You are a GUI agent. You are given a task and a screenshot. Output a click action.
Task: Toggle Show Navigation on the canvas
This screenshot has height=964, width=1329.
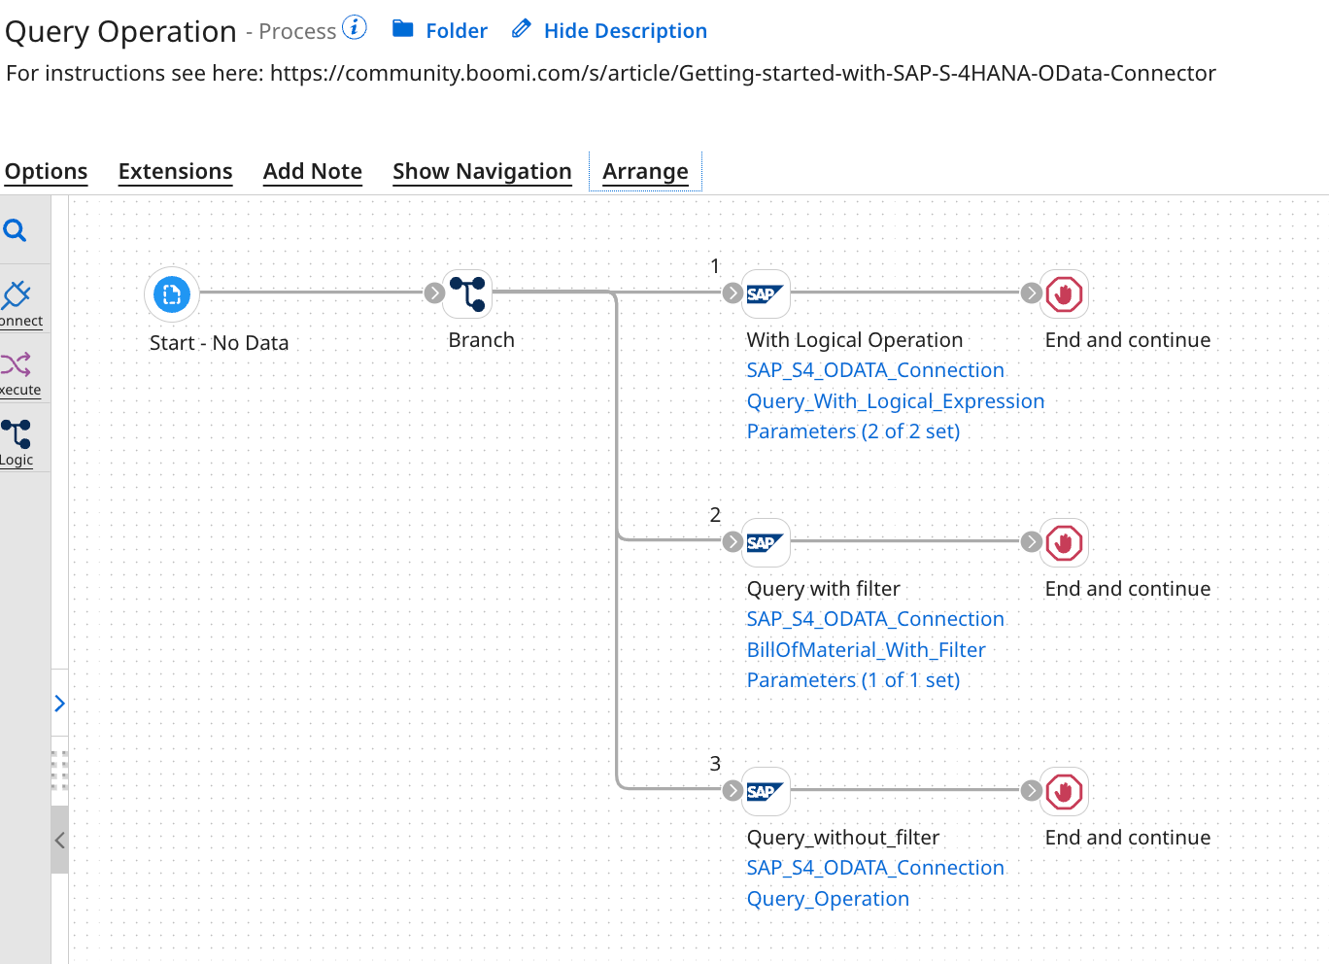tap(482, 171)
